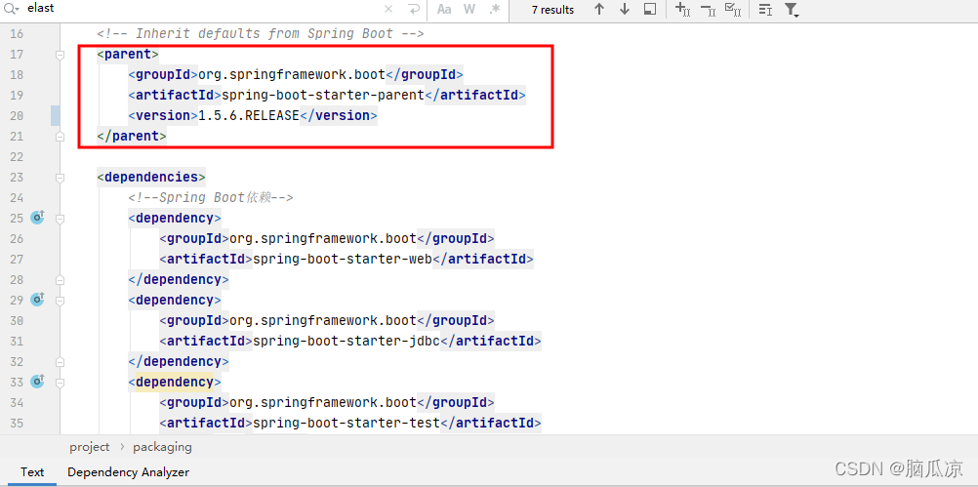Click gutter override icon on line 25

(37, 218)
